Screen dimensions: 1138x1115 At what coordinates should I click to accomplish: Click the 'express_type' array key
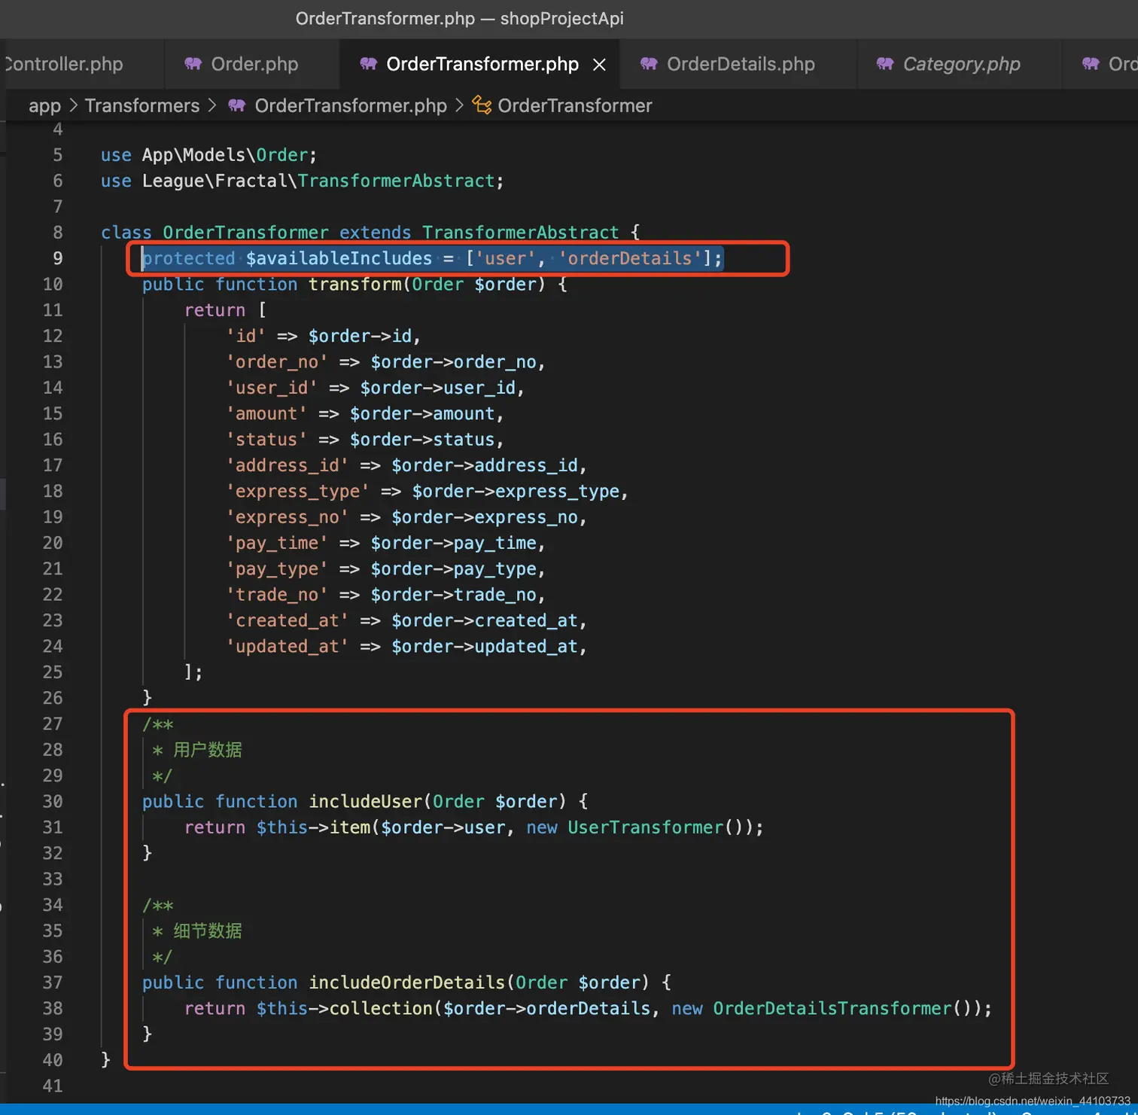coord(298,491)
